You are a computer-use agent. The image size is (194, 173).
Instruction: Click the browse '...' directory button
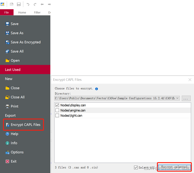tap(186, 98)
